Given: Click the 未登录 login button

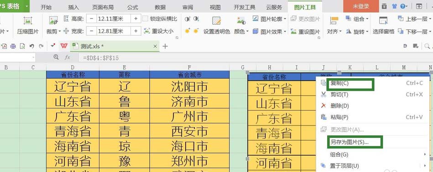Looking at the screenshot, I should (x=361, y=6).
